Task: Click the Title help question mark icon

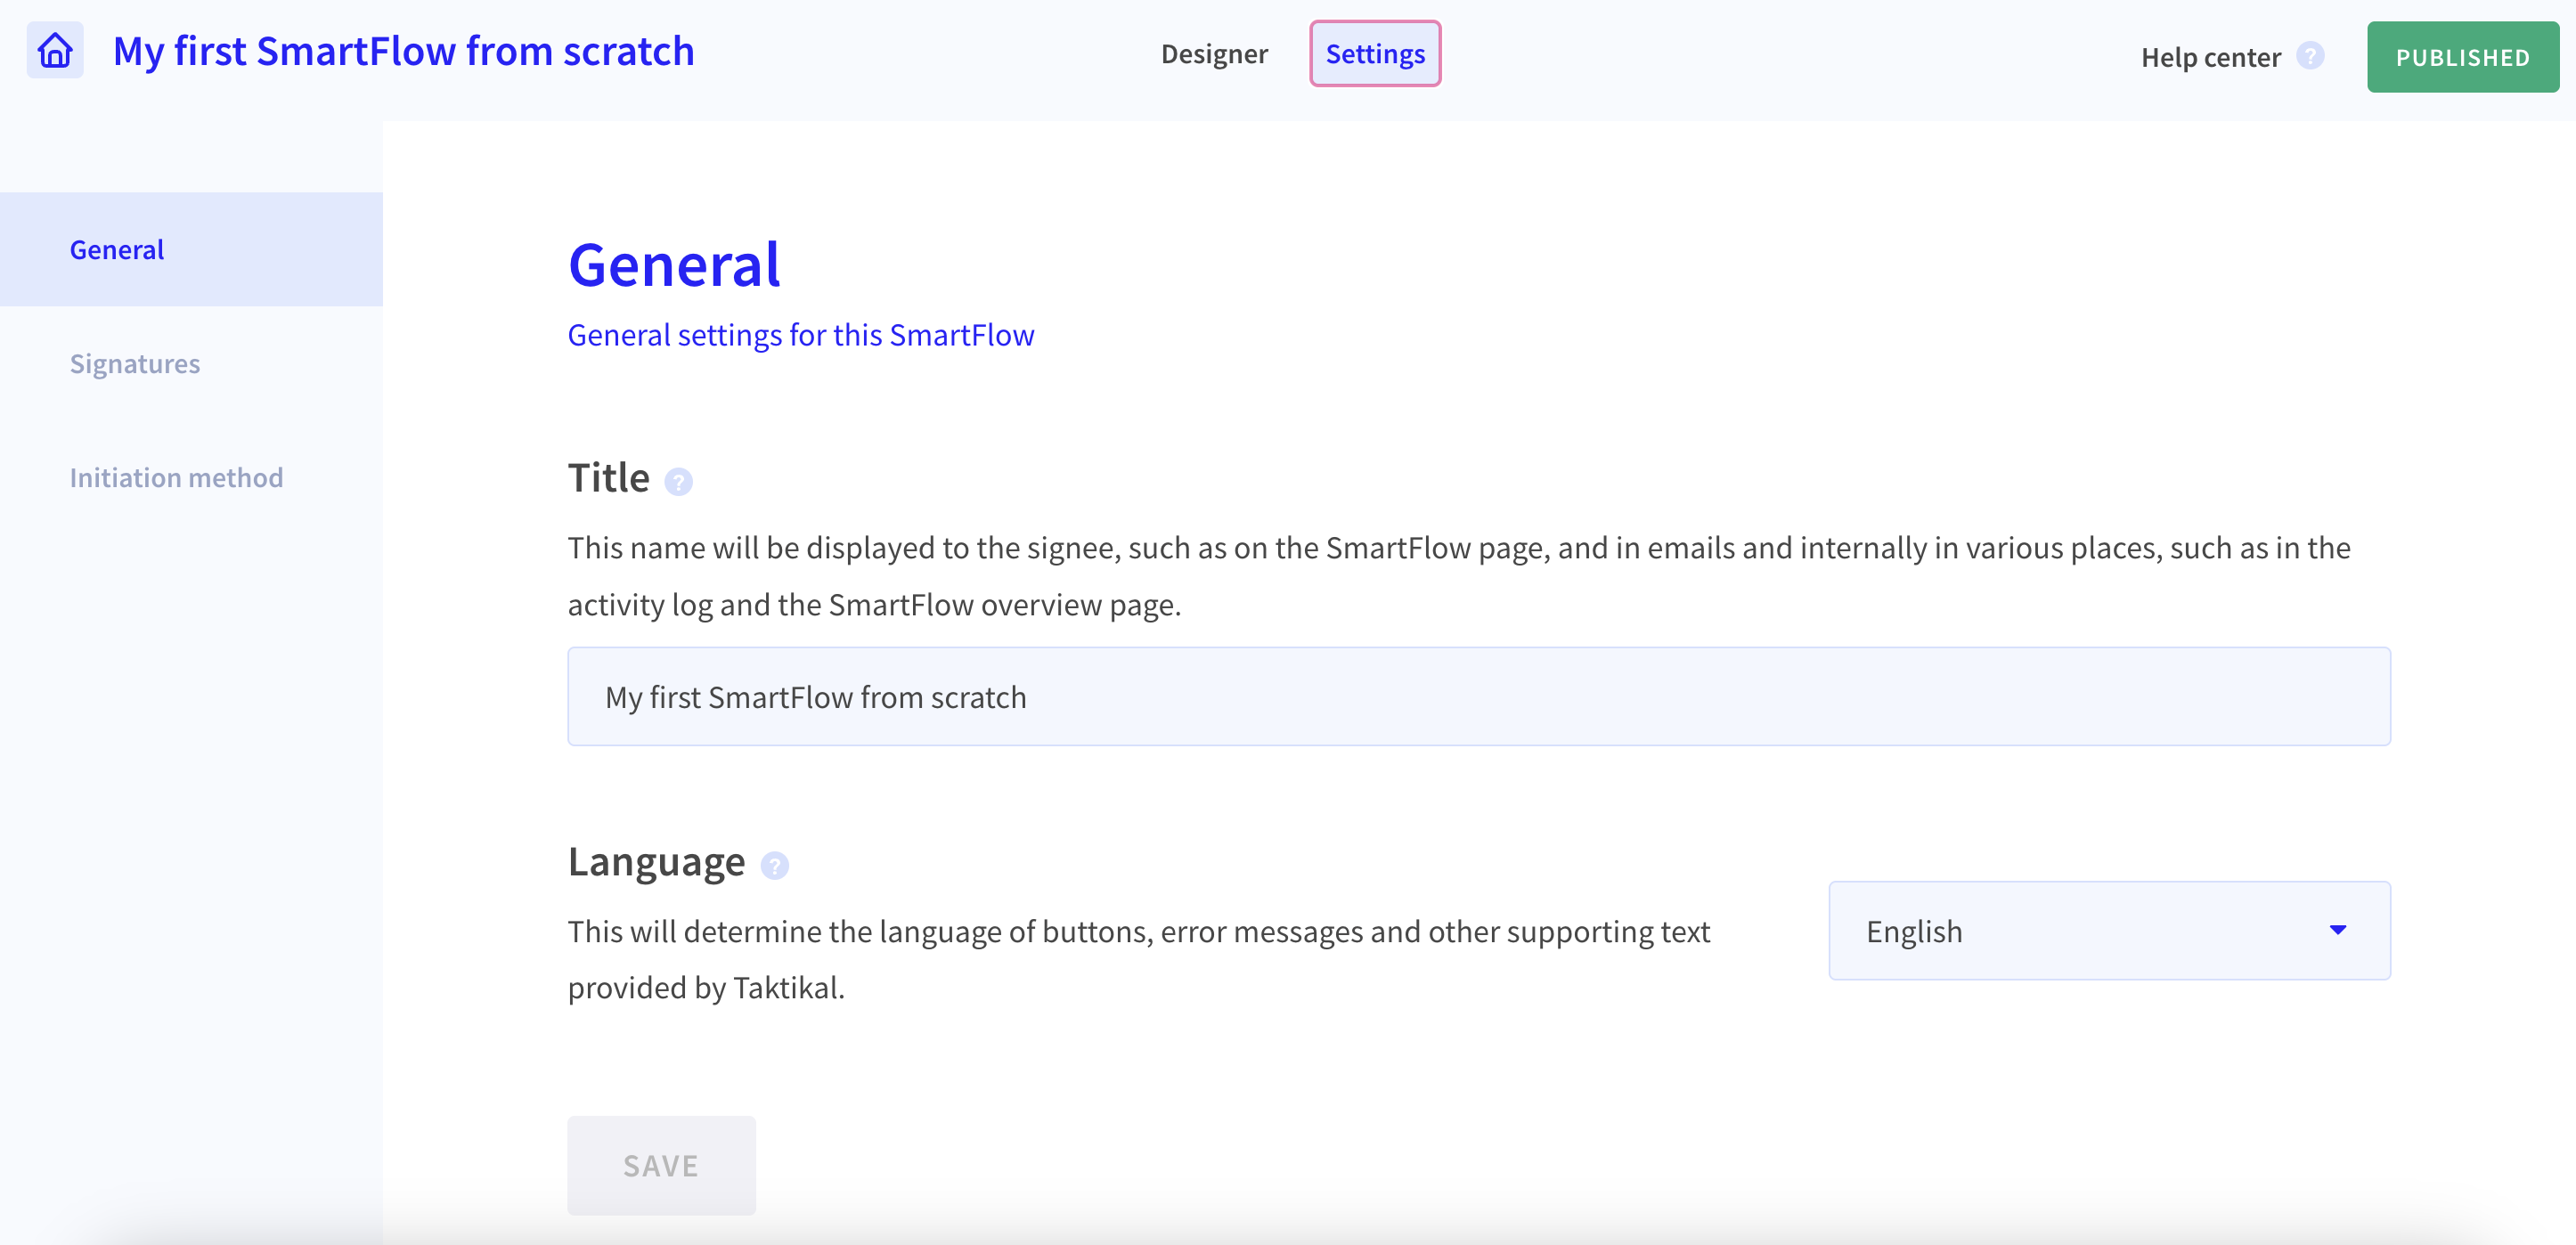Action: tap(678, 482)
